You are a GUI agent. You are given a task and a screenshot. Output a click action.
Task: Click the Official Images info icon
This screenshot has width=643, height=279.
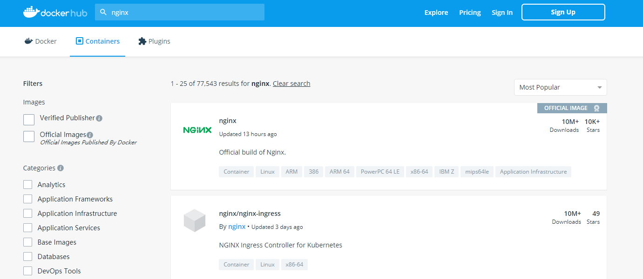[x=90, y=135]
